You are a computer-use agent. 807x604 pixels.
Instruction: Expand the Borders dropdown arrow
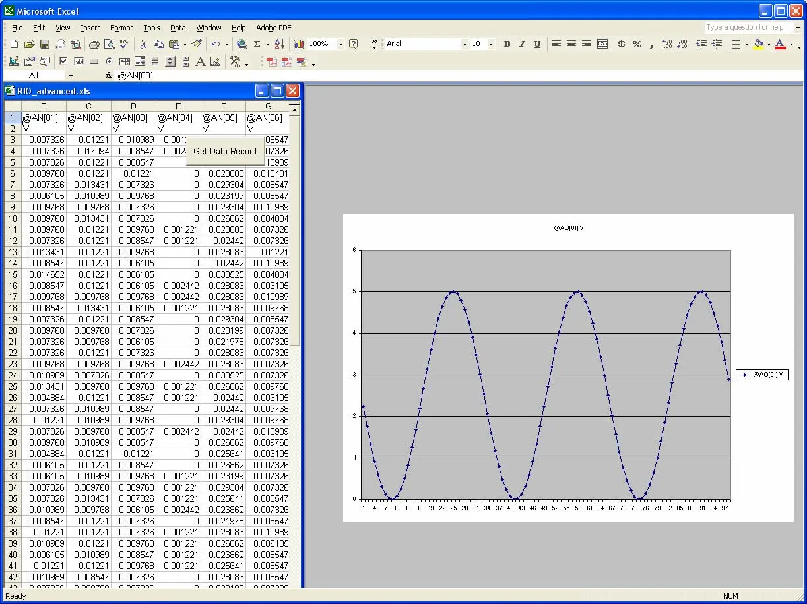746,44
